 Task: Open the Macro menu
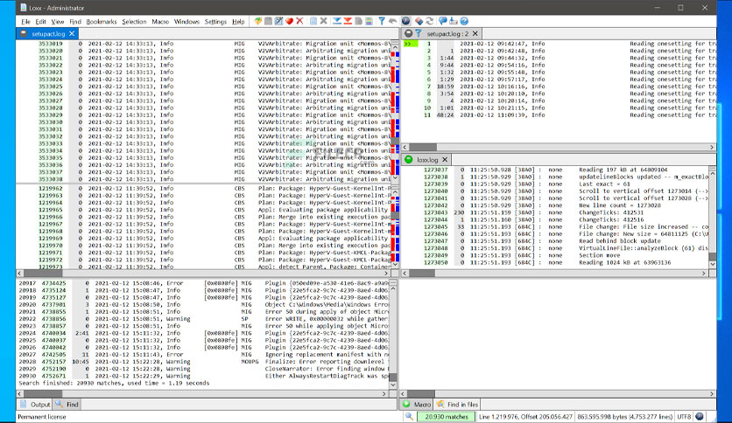160,22
